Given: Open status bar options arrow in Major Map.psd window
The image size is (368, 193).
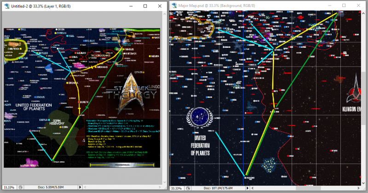Looking at the screenshot, I should click(x=247, y=188).
